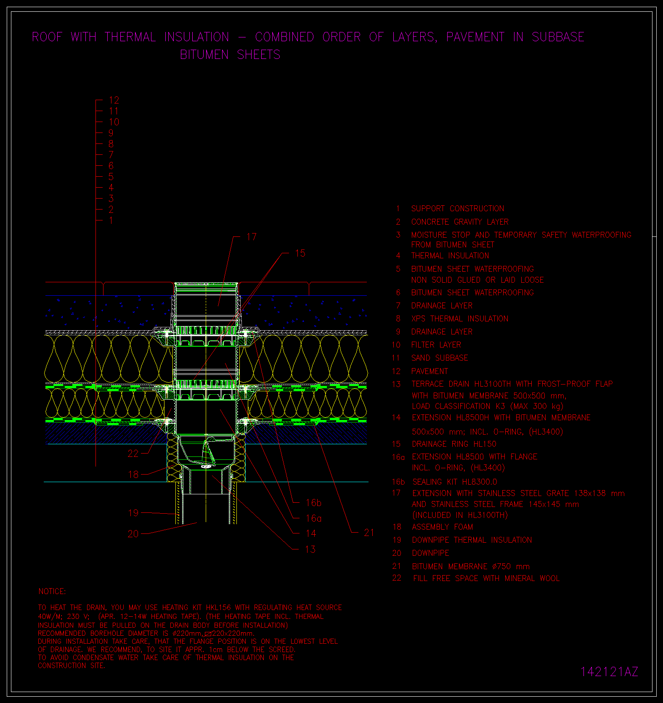This screenshot has height=703, width=663.
Task: Select legend entry 'SAND SUBBASE'
Action: tap(440, 358)
